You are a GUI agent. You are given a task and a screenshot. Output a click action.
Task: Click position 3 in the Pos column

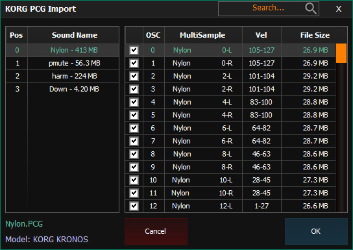click(17, 89)
